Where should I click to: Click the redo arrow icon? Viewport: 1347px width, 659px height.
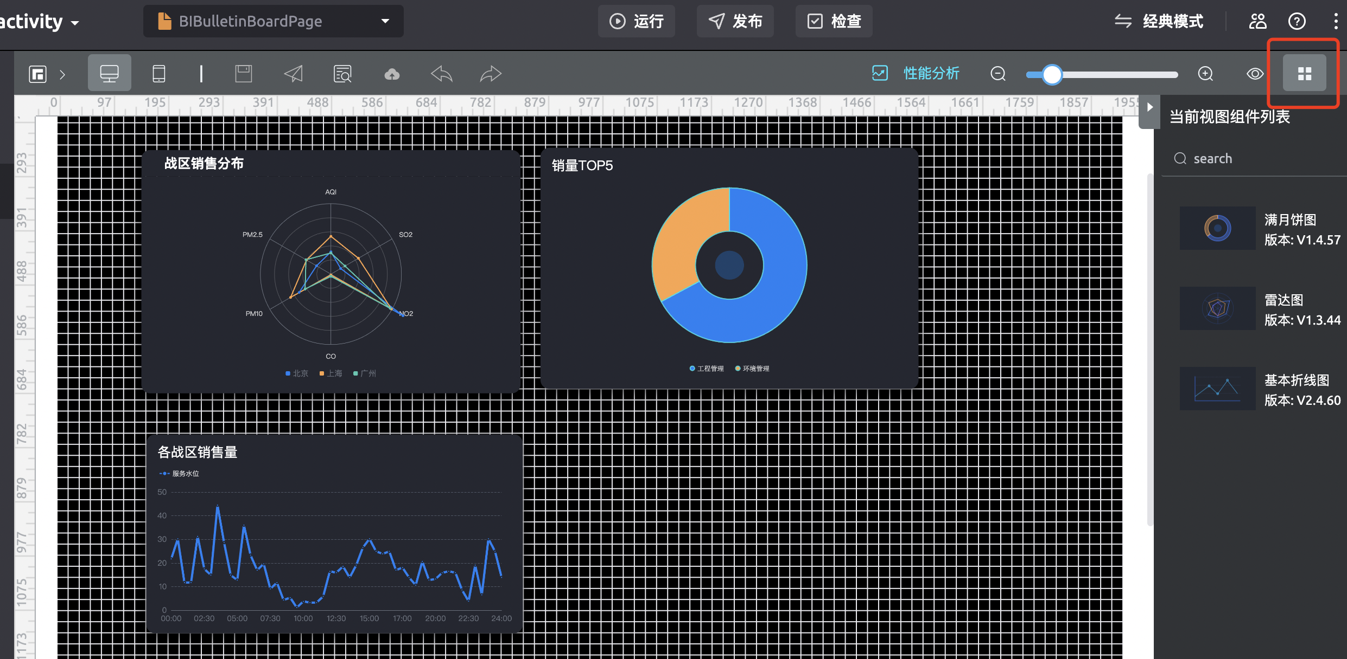tap(491, 73)
